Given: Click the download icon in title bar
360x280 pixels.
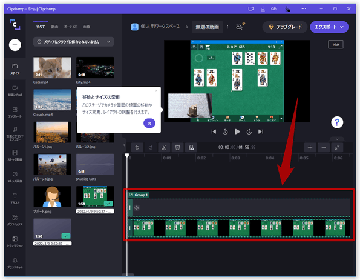Looking at the screenshot, I should (263, 8).
